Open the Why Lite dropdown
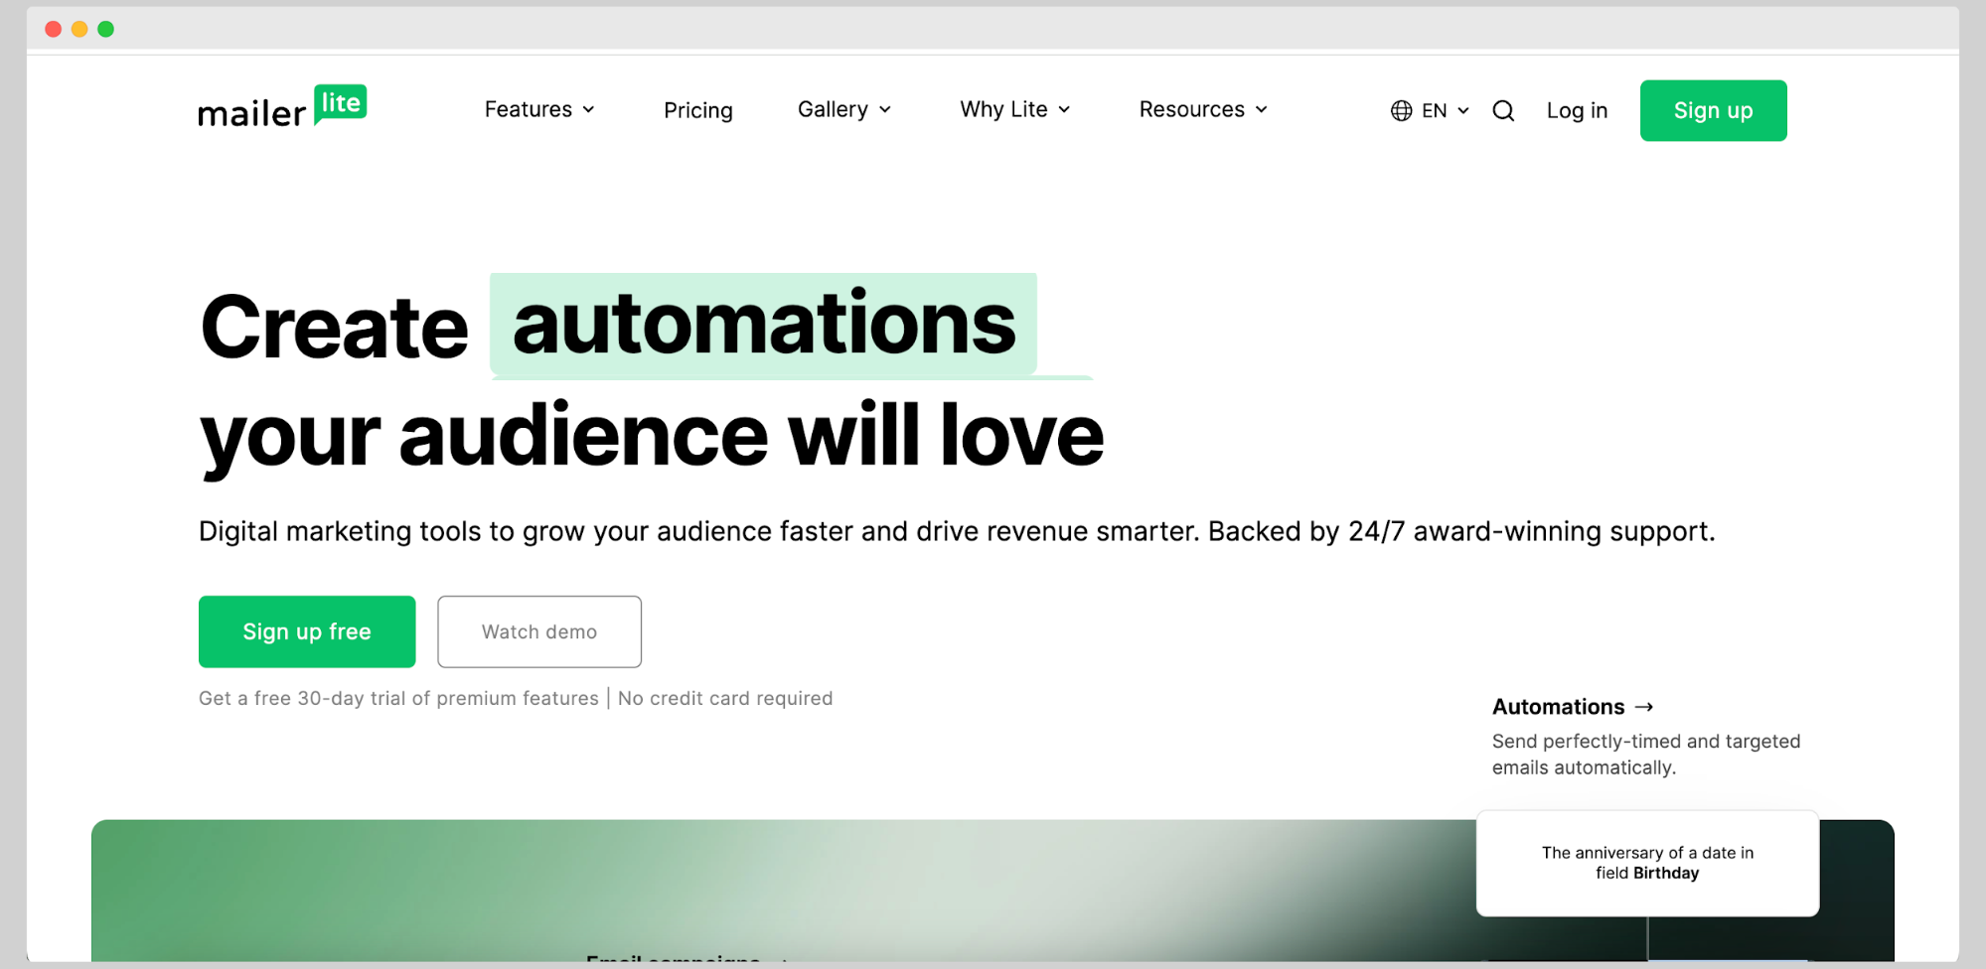The image size is (1986, 969). tap(1014, 109)
